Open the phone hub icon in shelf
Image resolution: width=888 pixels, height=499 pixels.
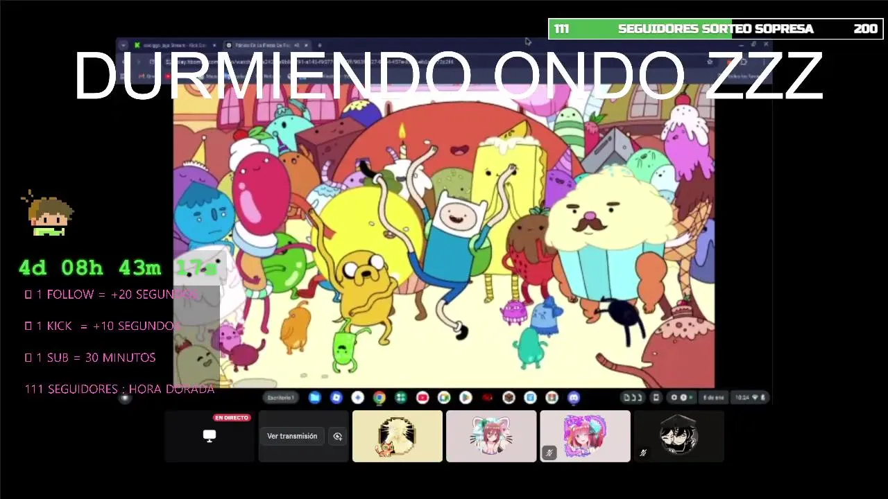click(x=656, y=397)
